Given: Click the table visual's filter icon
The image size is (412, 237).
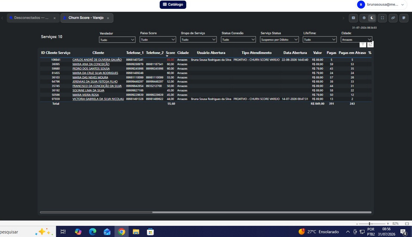Looking at the screenshot, I should point(363,44).
